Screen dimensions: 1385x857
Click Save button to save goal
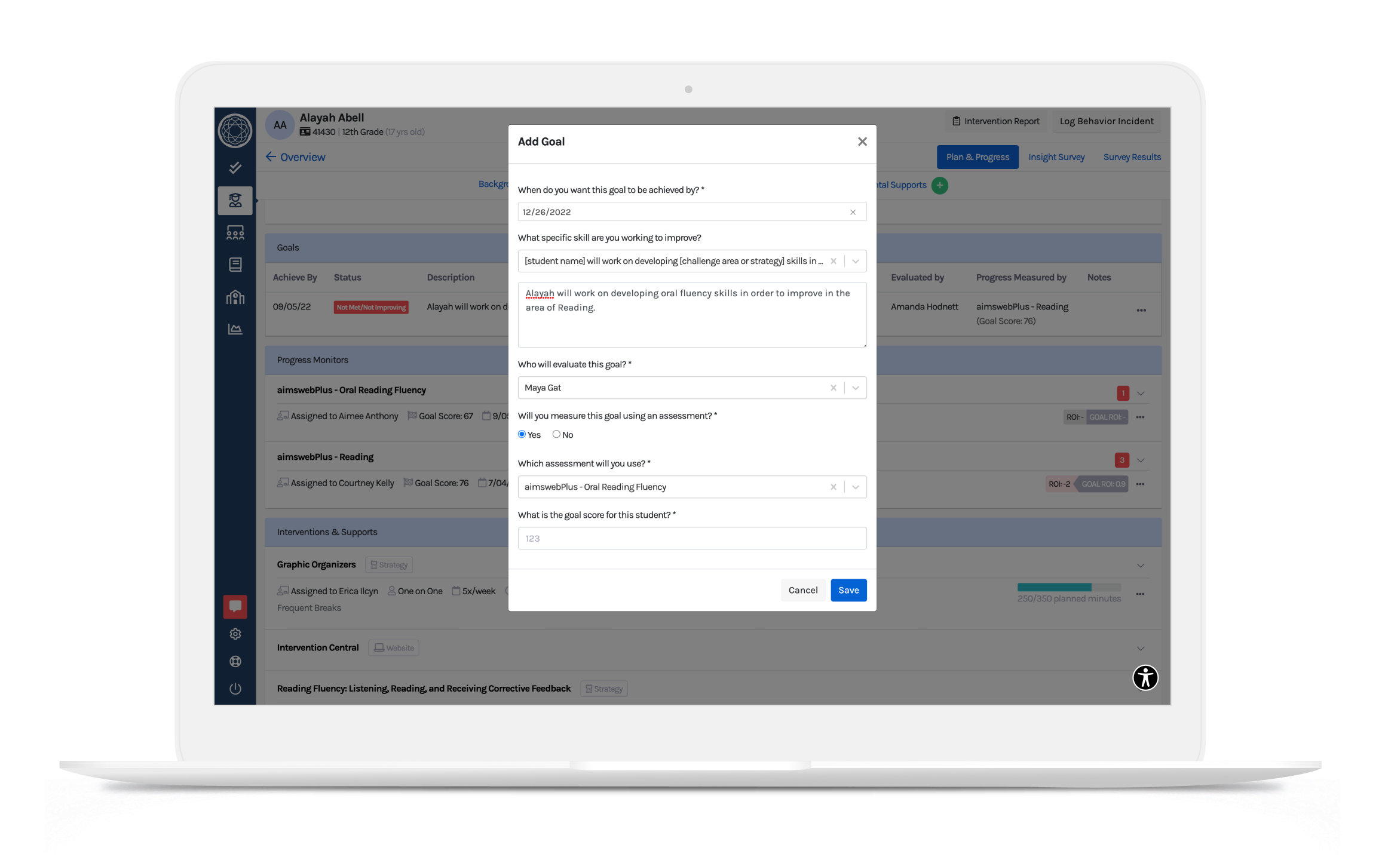click(848, 590)
